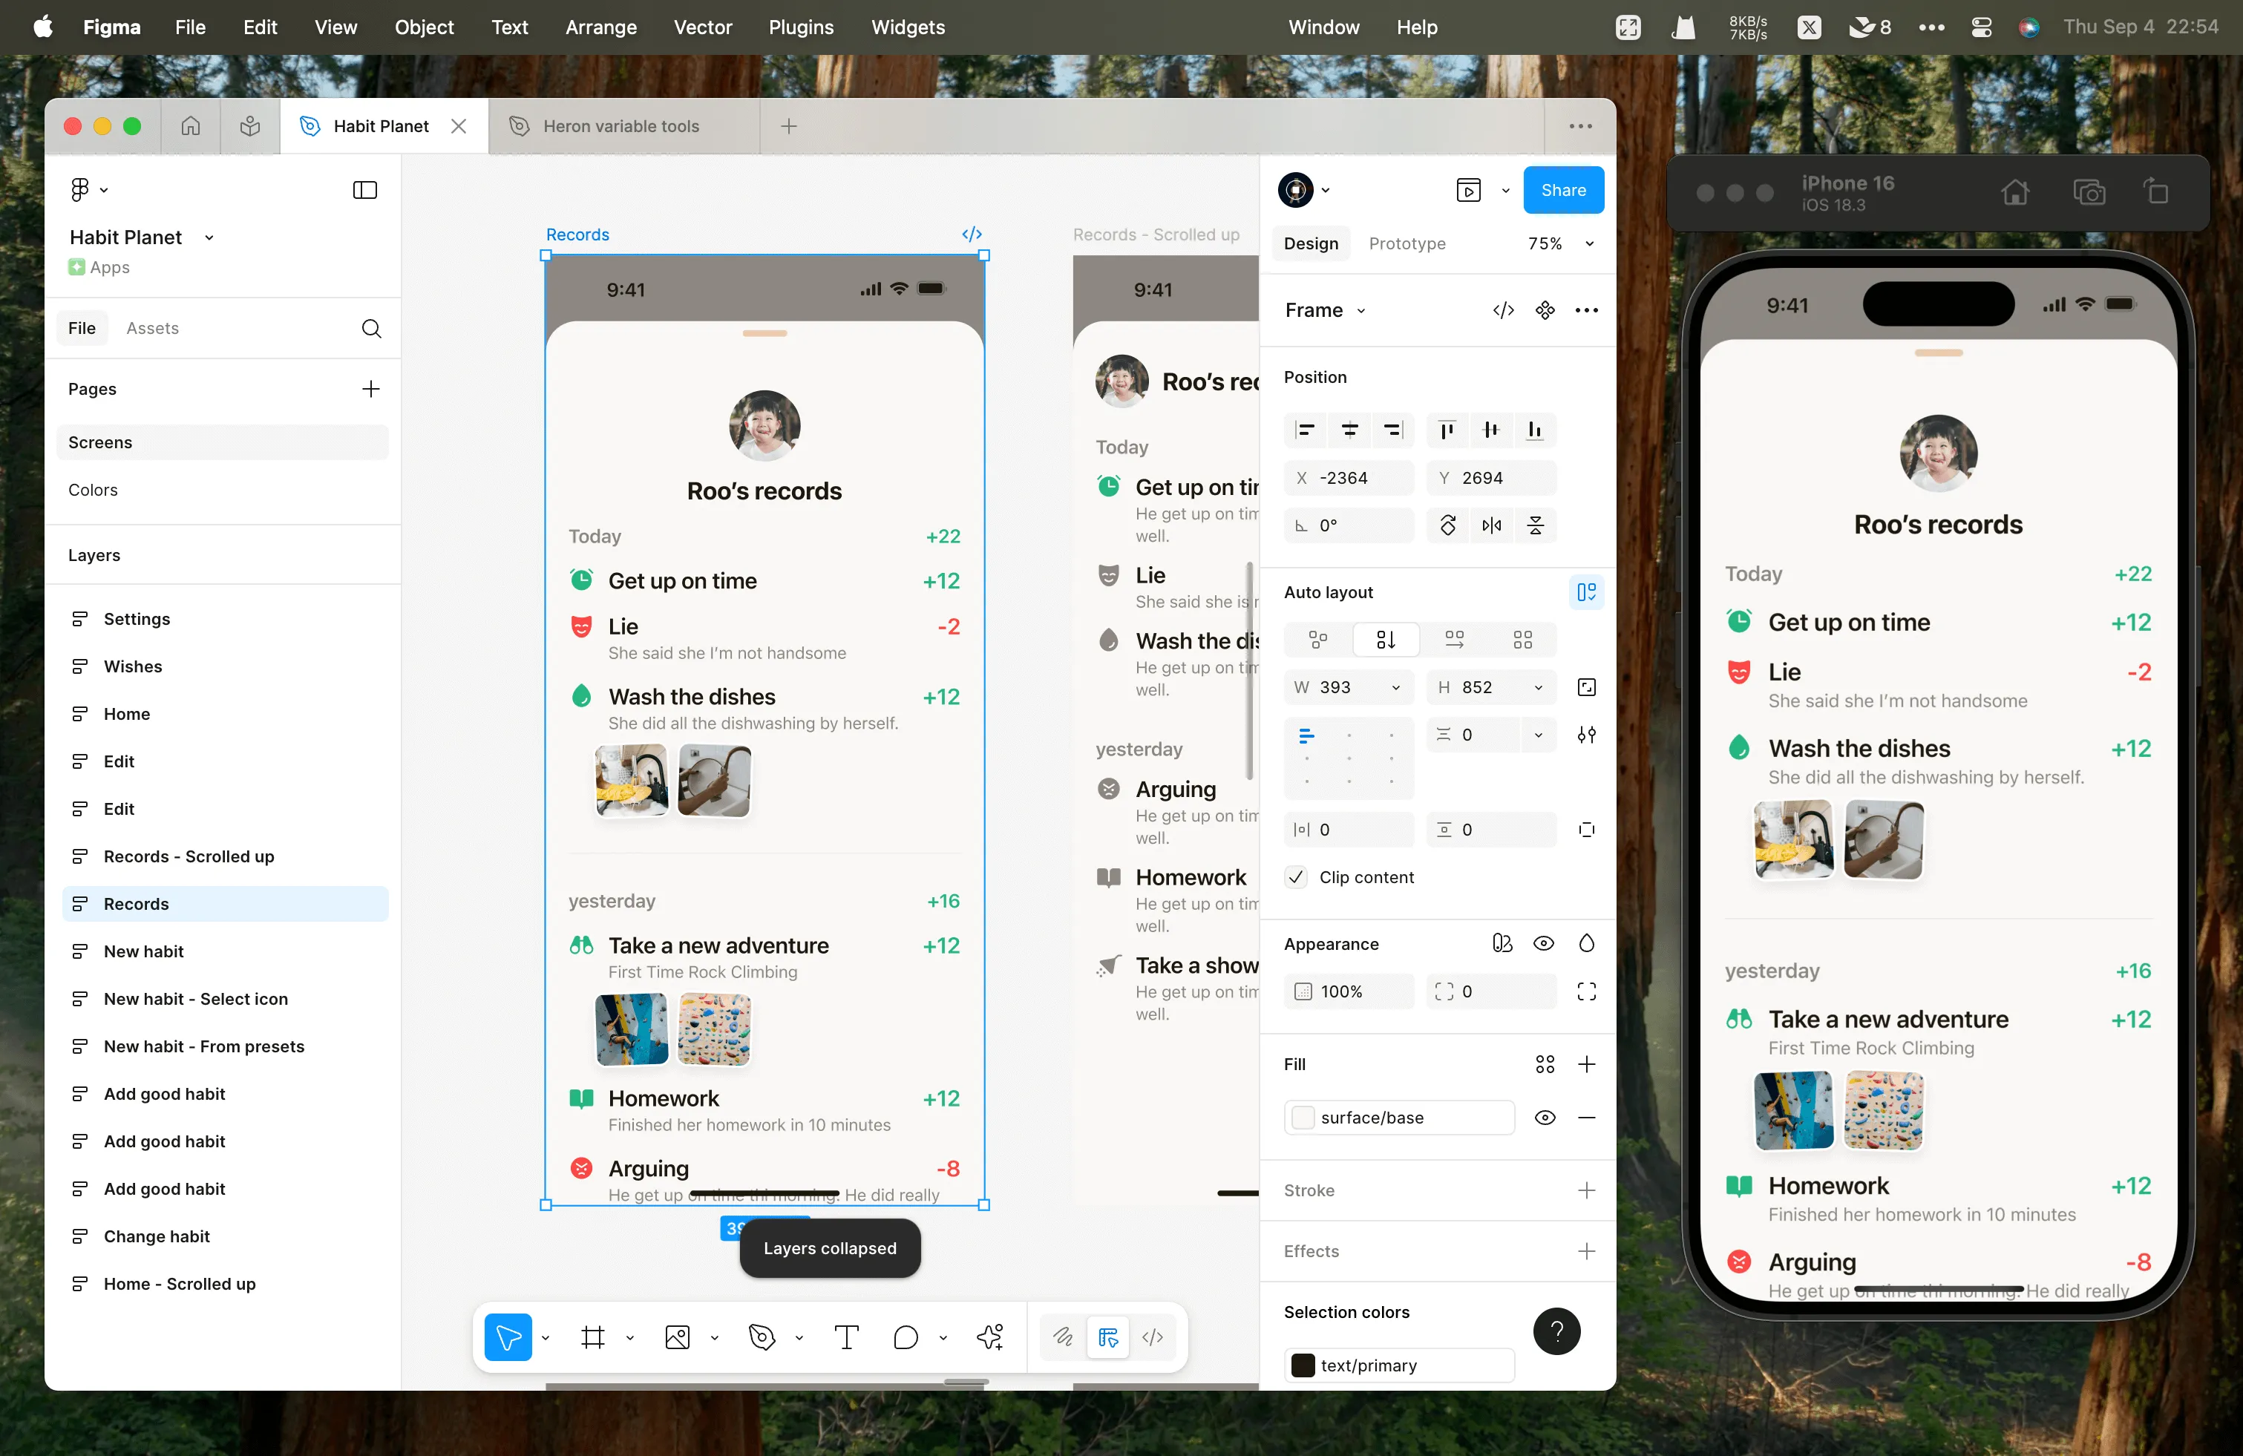Open the Vector menu
Viewport: 2243px width, 1456px height.
pyautogui.click(x=702, y=27)
